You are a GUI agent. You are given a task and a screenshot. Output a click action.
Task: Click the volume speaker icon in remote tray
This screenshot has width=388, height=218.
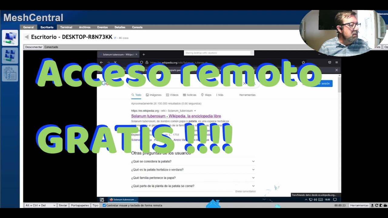pyautogui.click(x=315, y=200)
